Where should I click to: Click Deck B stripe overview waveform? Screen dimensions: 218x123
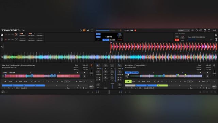[165, 76]
